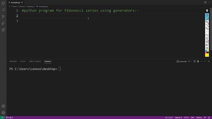Click the powershell terminal label
This screenshot has width=212, height=119.
182,61
